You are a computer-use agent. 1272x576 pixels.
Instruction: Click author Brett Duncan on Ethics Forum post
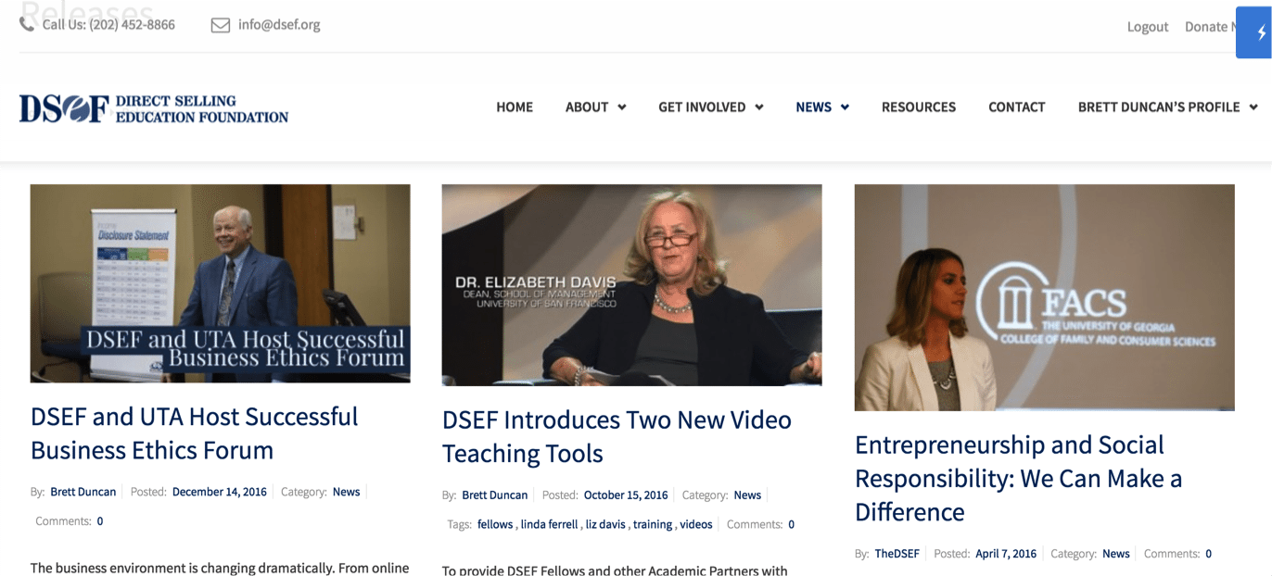[83, 492]
